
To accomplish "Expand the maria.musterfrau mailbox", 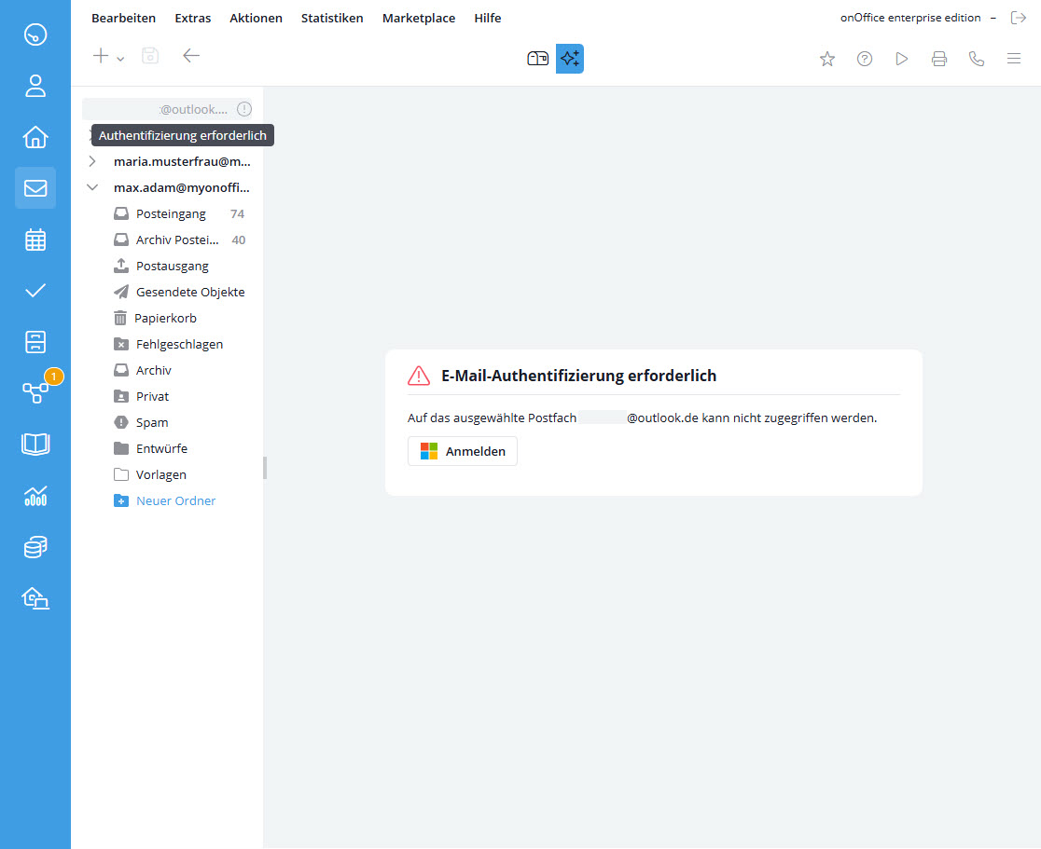I will tap(92, 161).
